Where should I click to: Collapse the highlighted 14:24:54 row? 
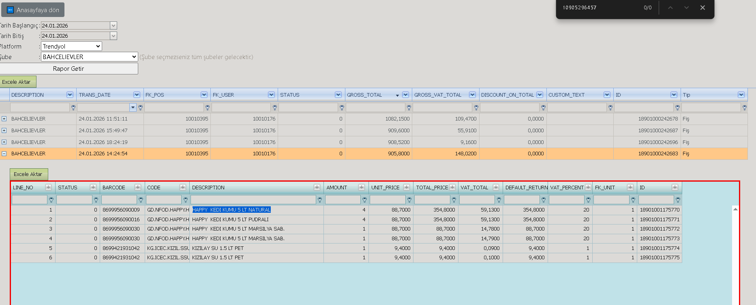coord(4,154)
